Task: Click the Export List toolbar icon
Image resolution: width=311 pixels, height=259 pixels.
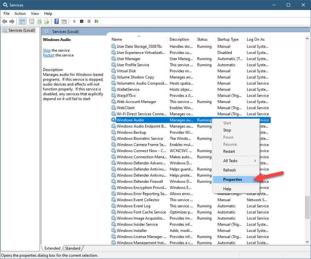Action: pyautogui.click(x=47, y=21)
